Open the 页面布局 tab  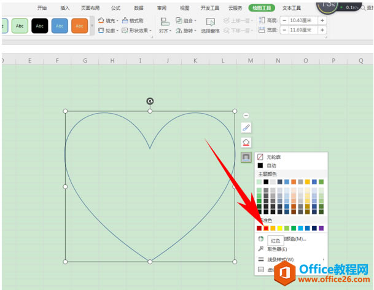tap(90, 8)
